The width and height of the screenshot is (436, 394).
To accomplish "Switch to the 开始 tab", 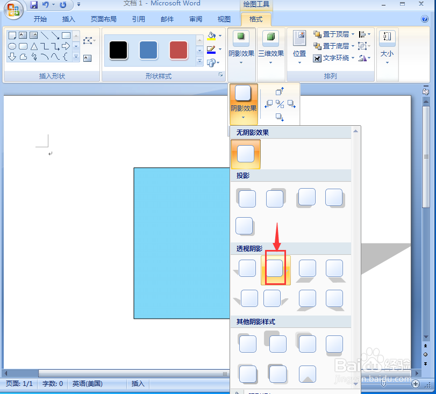I will click(x=40, y=19).
